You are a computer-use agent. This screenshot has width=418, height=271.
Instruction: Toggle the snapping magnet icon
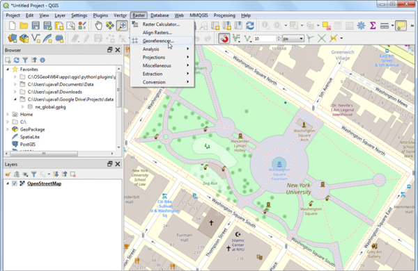224,38
